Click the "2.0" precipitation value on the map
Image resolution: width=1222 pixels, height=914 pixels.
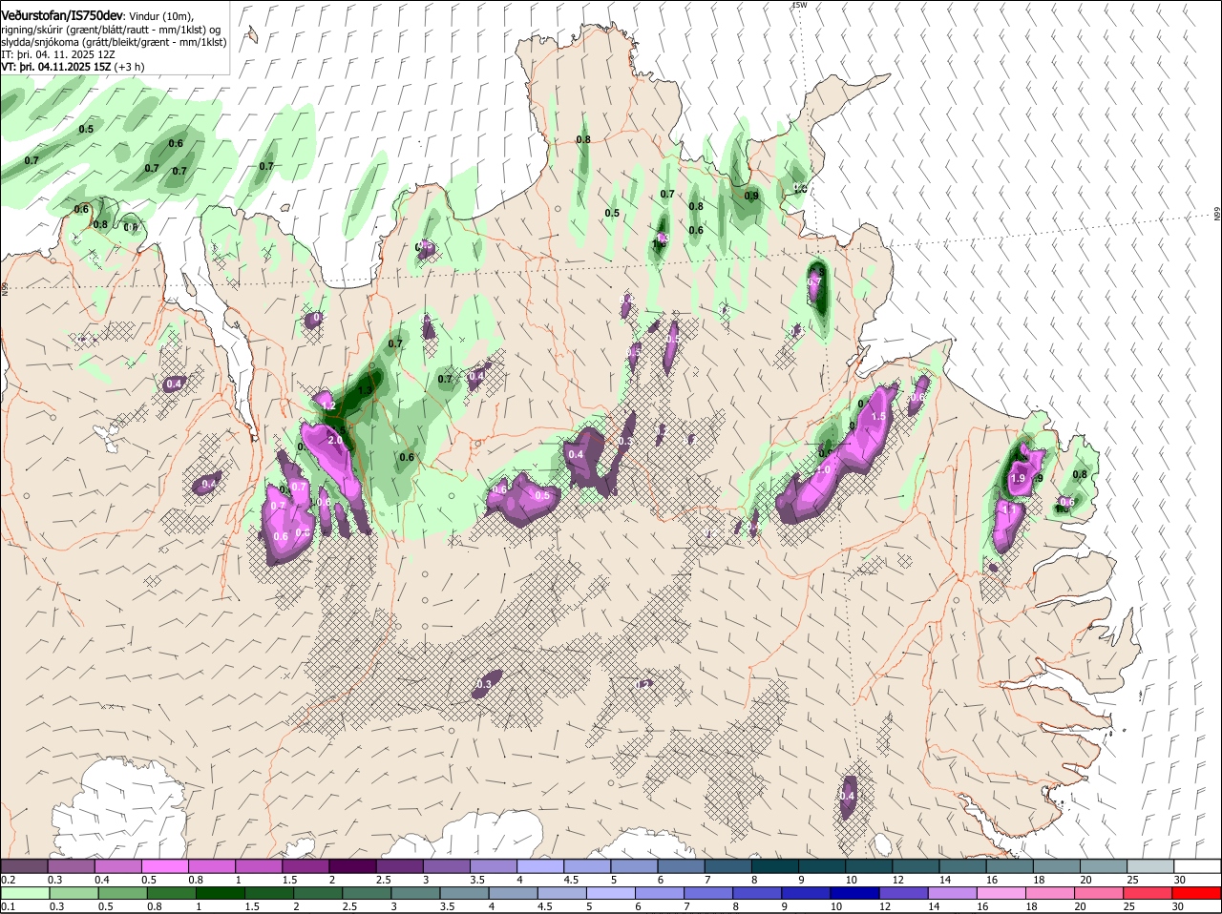335,441
